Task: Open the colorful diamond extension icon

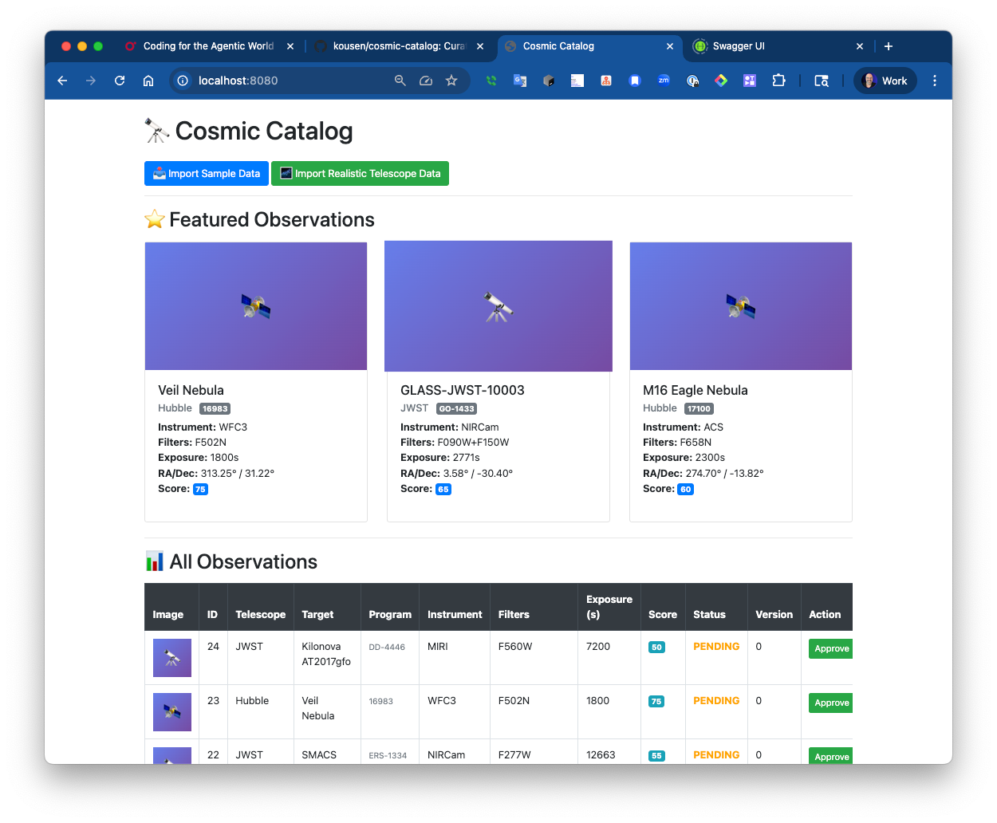Action: [x=721, y=81]
